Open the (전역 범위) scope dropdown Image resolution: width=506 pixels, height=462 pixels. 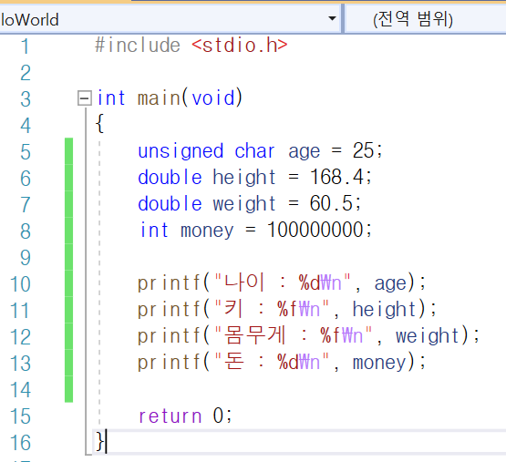pyautogui.click(x=426, y=19)
